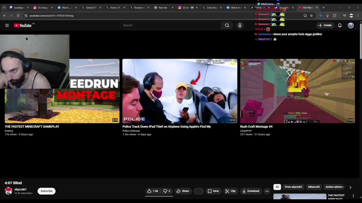Open the skycrab1 channel avatar

(x=8, y=191)
